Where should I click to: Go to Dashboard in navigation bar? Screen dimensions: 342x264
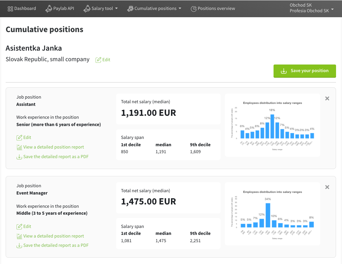click(22, 9)
